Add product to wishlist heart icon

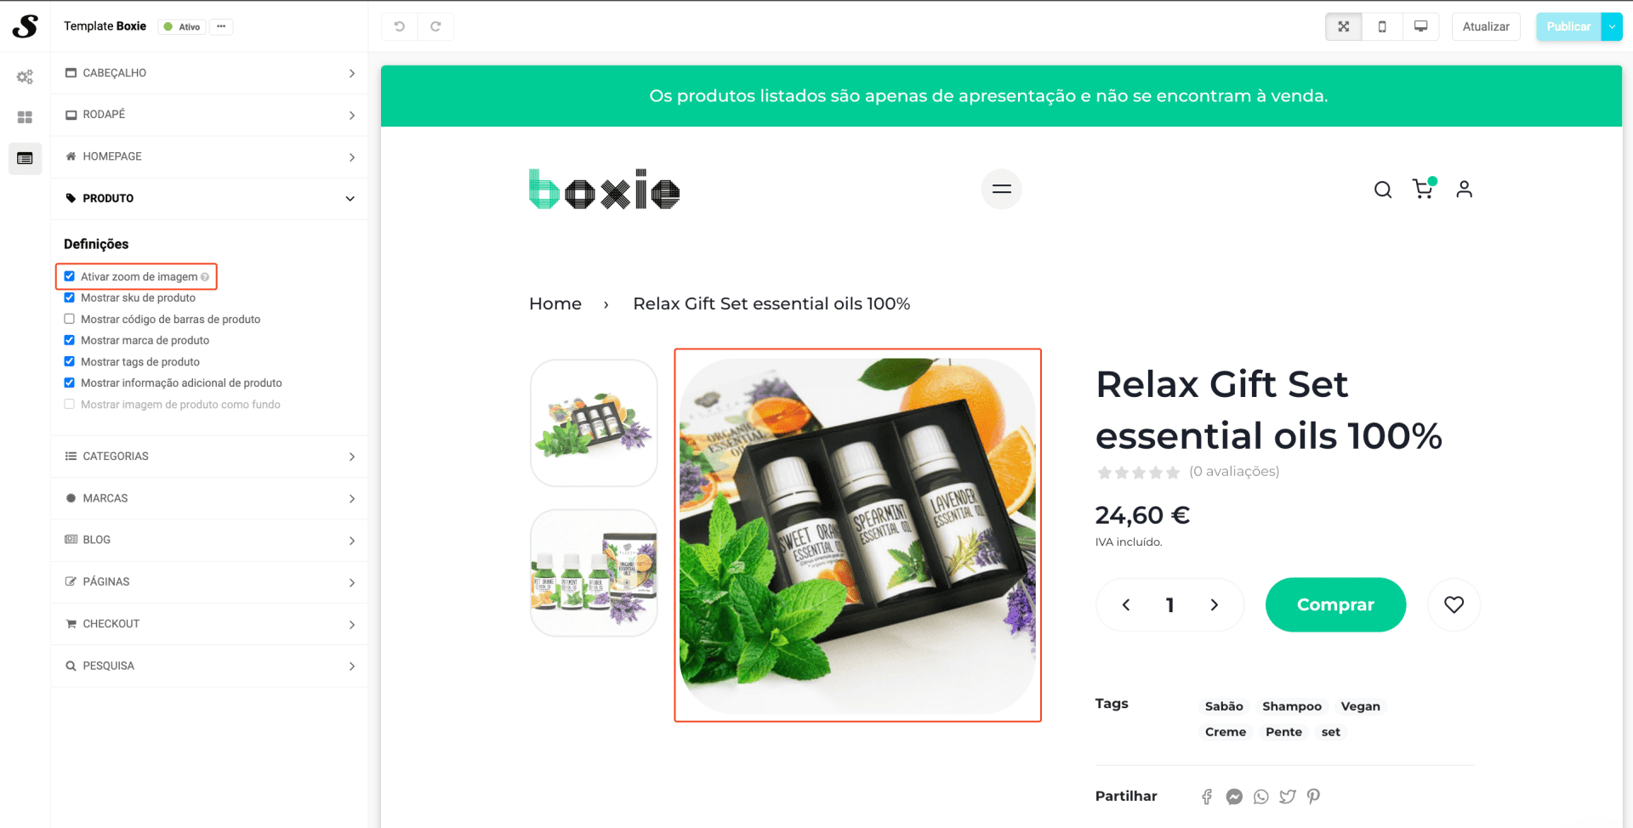(x=1454, y=604)
